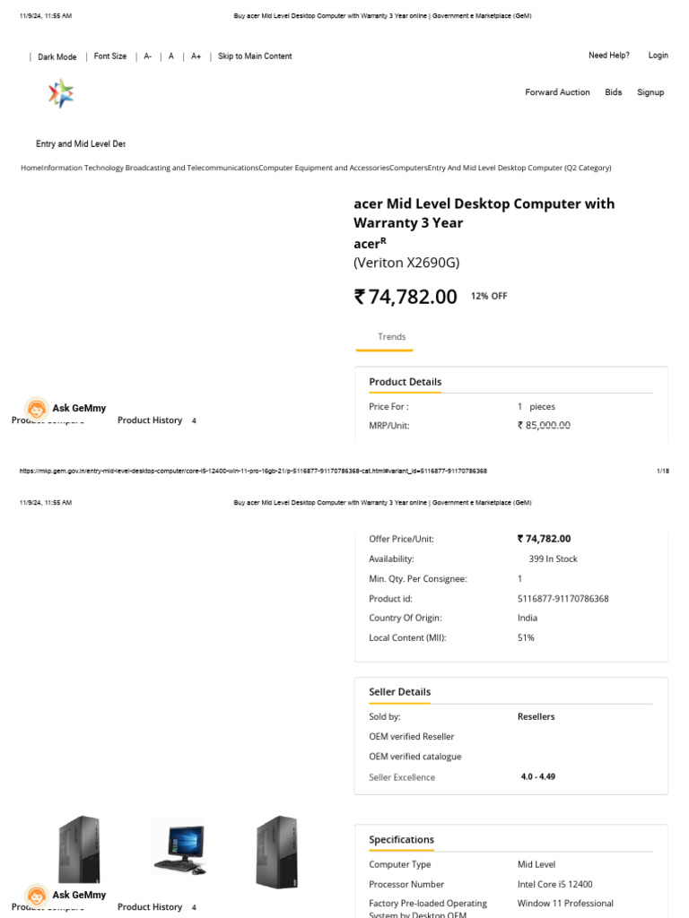Click the lower Ask GeMmy monkey icon
Screen dimensions: 689x918
37,896
